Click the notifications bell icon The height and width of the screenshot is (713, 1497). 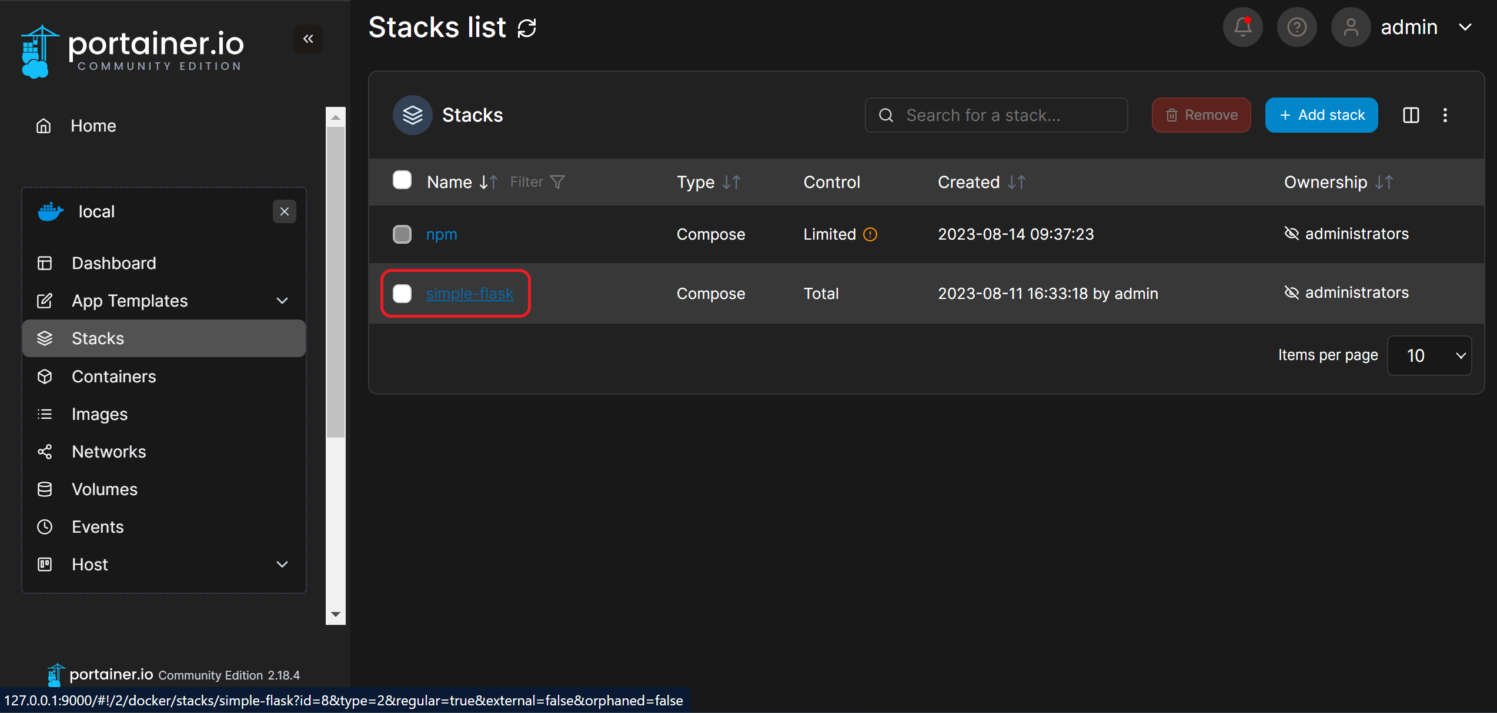coord(1242,27)
